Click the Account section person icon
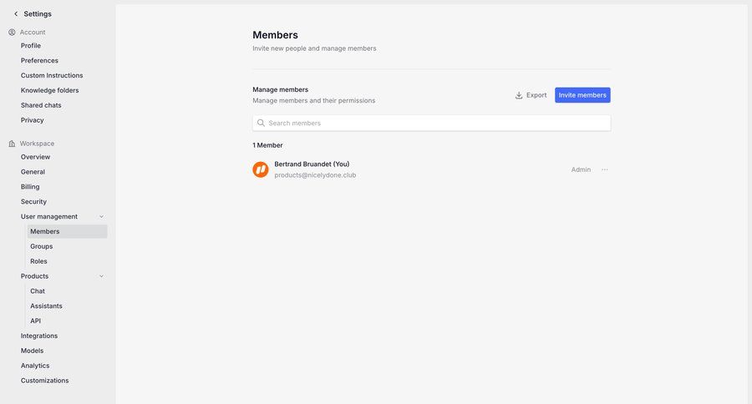This screenshot has height=404, width=752. click(12, 33)
